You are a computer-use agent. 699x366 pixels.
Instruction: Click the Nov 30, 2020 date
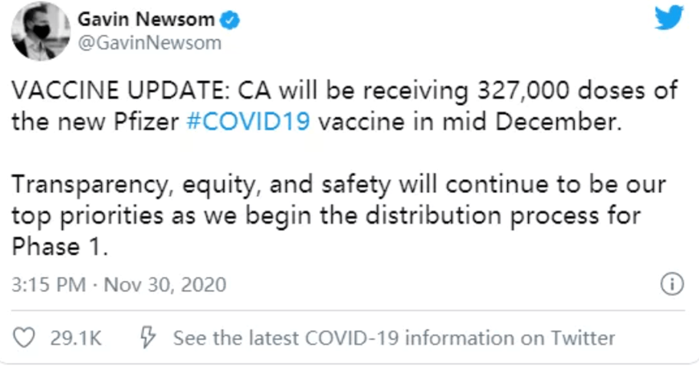tap(165, 286)
